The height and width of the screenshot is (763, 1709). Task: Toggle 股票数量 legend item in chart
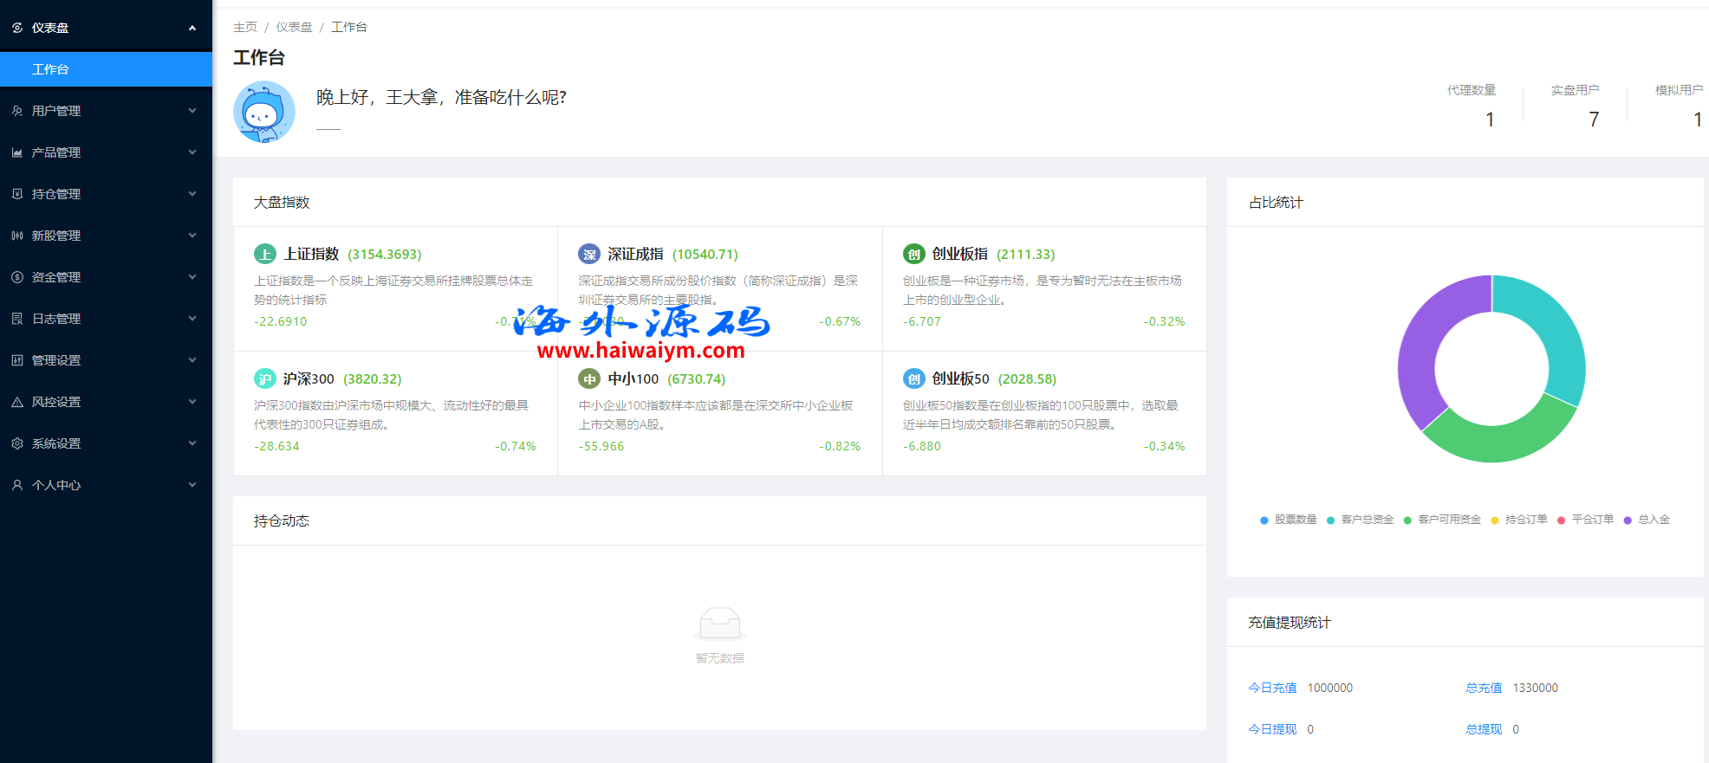[x=1288, y=520]
